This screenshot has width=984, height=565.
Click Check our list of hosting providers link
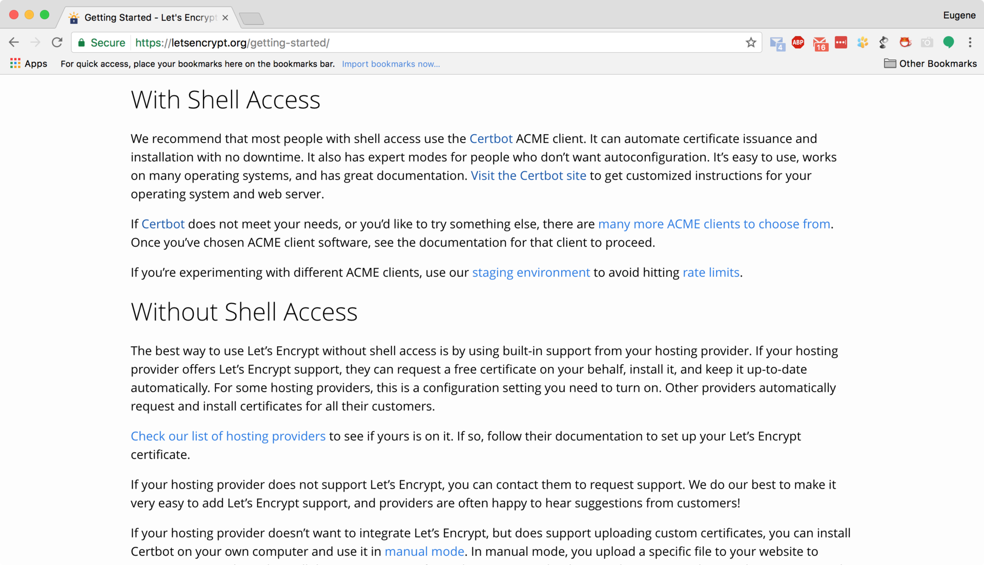[228, 435]
